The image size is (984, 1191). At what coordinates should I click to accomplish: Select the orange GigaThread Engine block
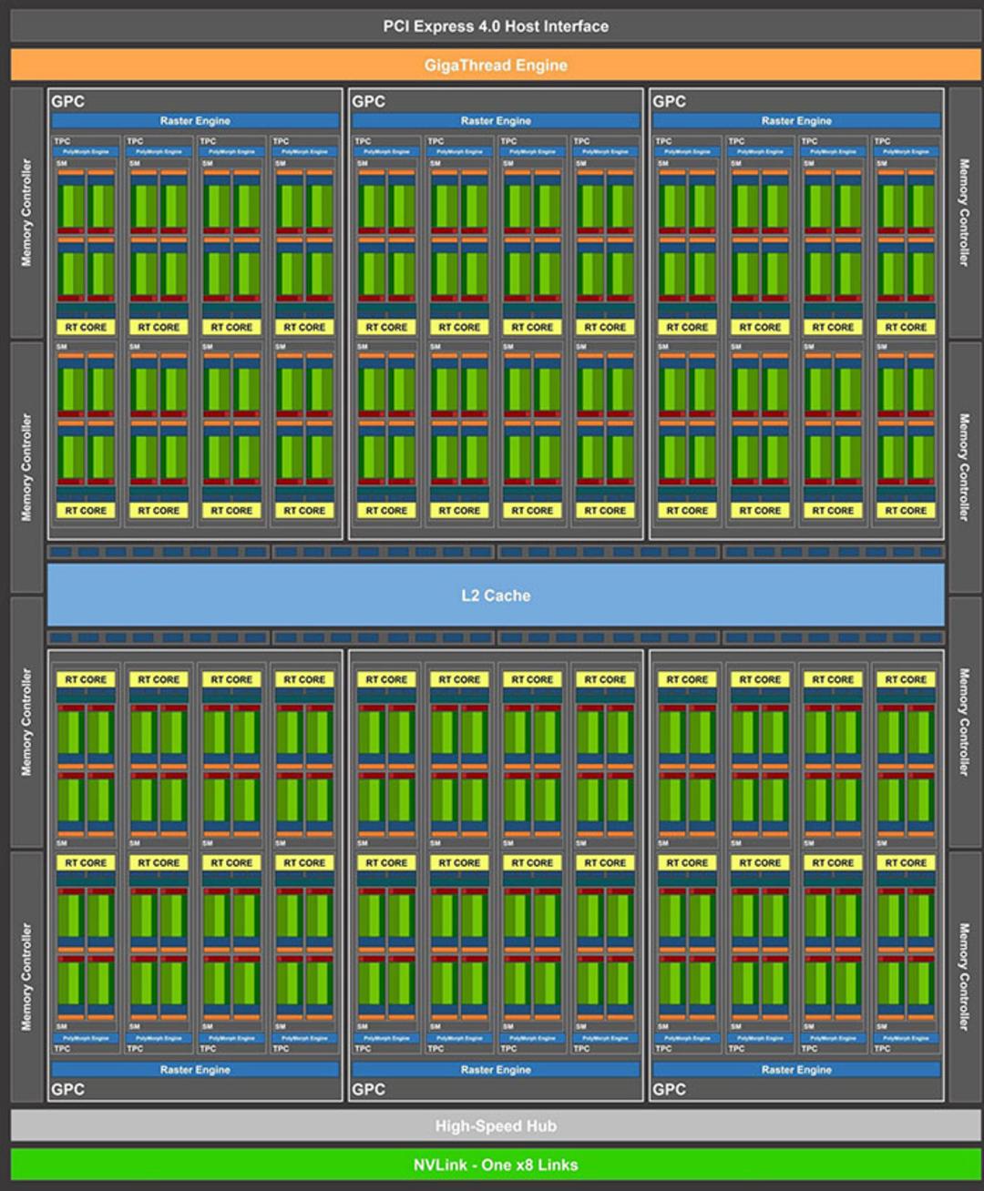(496, 65)
